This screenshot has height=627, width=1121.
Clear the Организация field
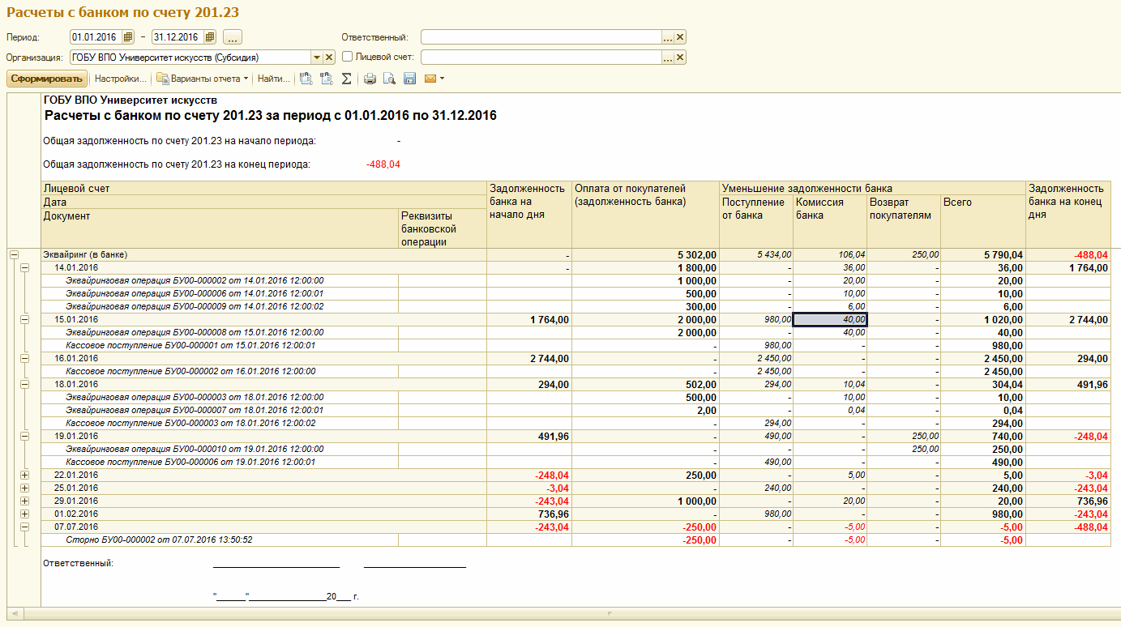pyautogui.click(x=329, y=58)
